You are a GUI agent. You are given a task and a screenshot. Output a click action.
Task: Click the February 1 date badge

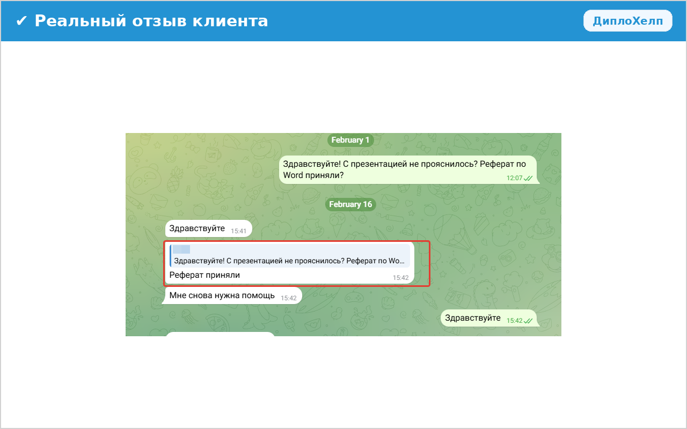[x=350, y=140]
